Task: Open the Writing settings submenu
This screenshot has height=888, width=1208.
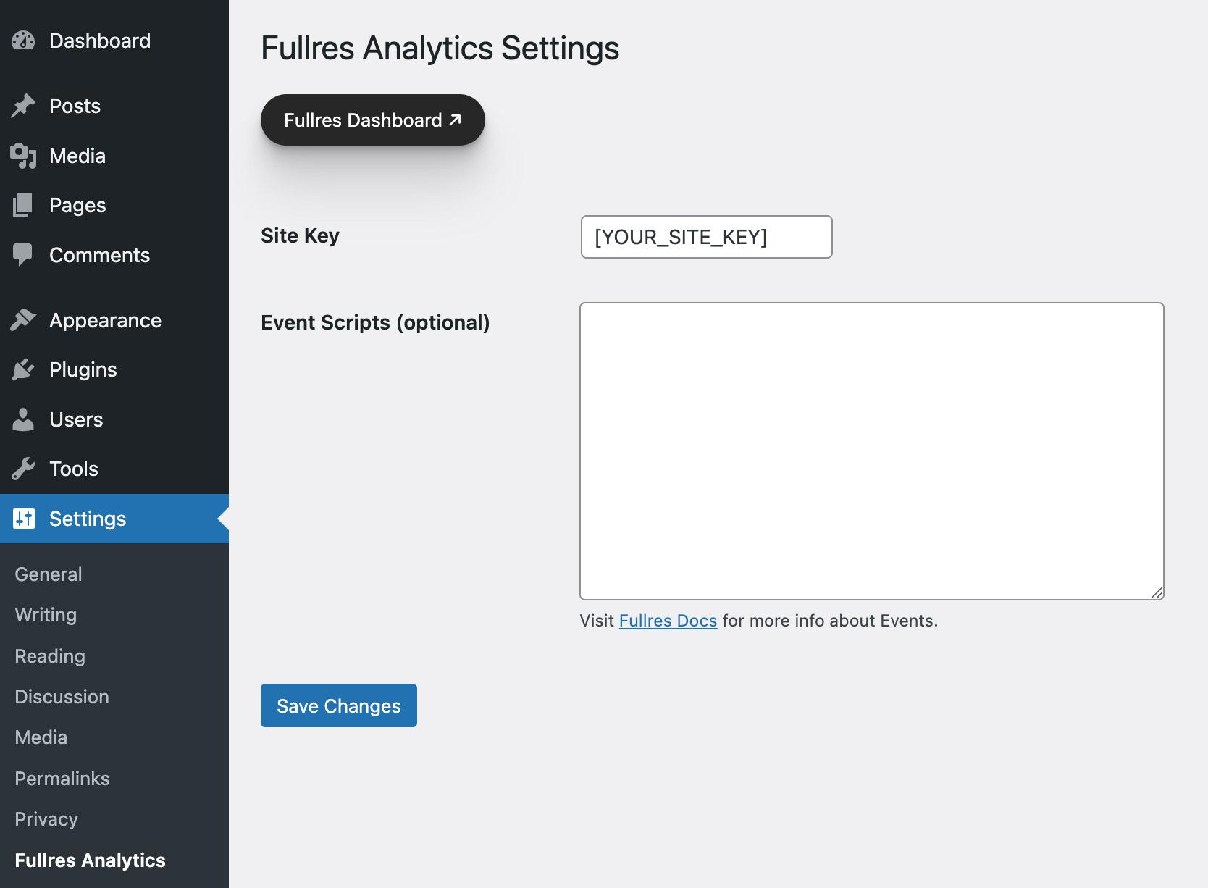Action: click(46, 615)
